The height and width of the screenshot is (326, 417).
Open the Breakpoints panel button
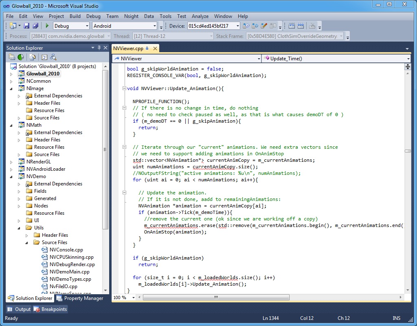pos(50,309)
